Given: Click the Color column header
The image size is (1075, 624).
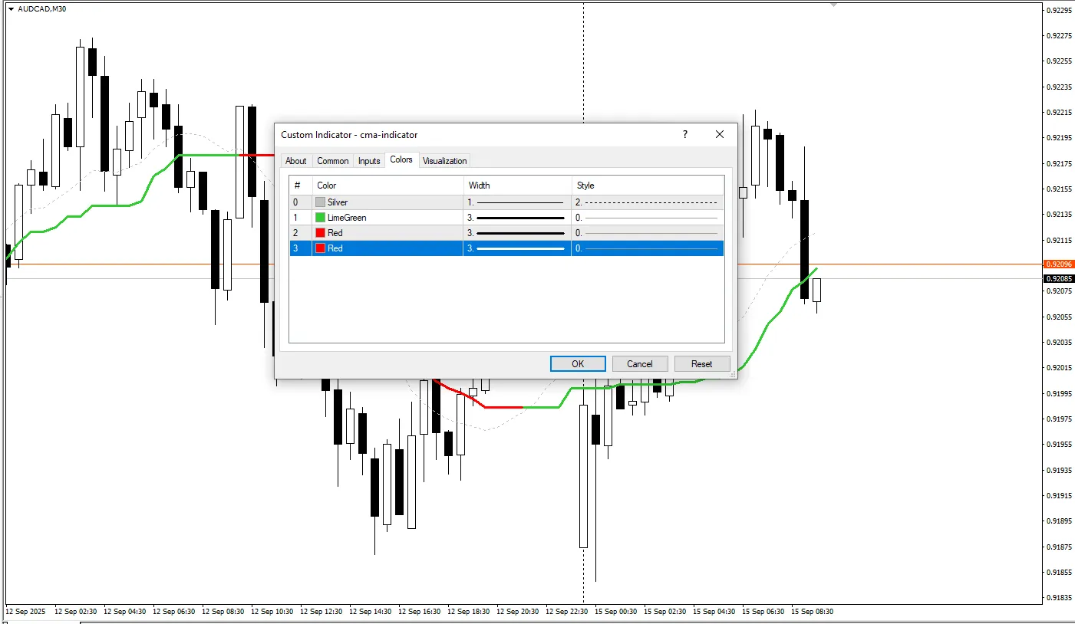Looking at the screenshot, I should click(x=388, y=186).
